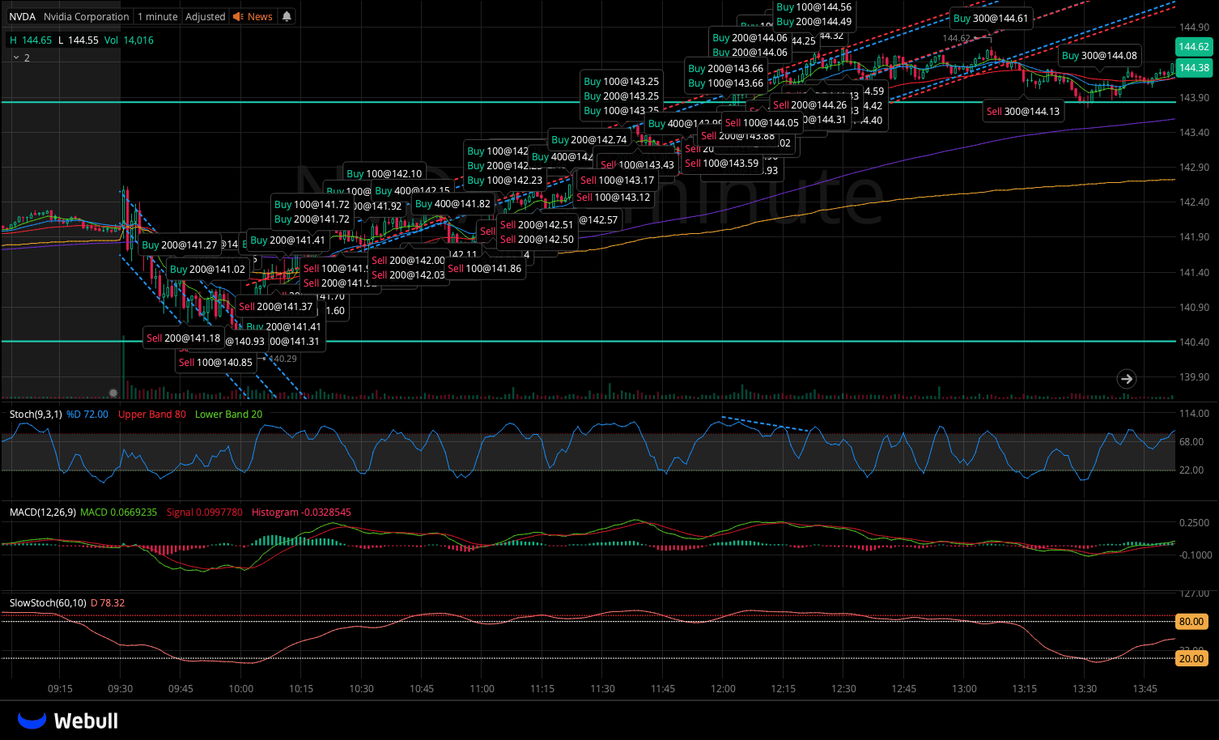Click the Buy 100@142.10 trade marker
Viewport: 1219px width, 740px height.
(x=384, y=174)
